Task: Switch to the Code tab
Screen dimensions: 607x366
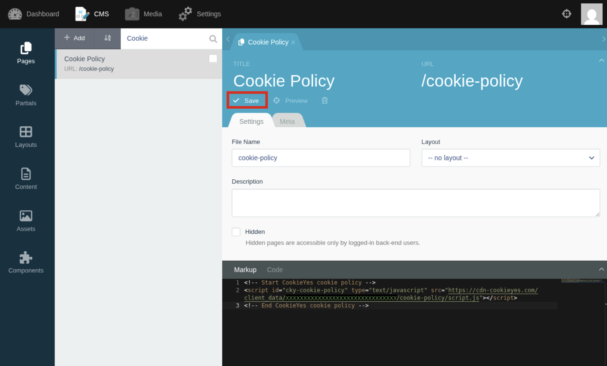Action: [x=275, y=270]
